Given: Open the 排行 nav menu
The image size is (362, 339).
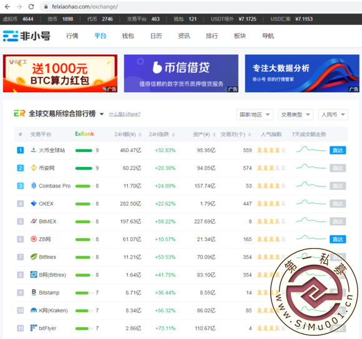Looking at the screenshot, I should pyautogui.click(x=212, y=36).
